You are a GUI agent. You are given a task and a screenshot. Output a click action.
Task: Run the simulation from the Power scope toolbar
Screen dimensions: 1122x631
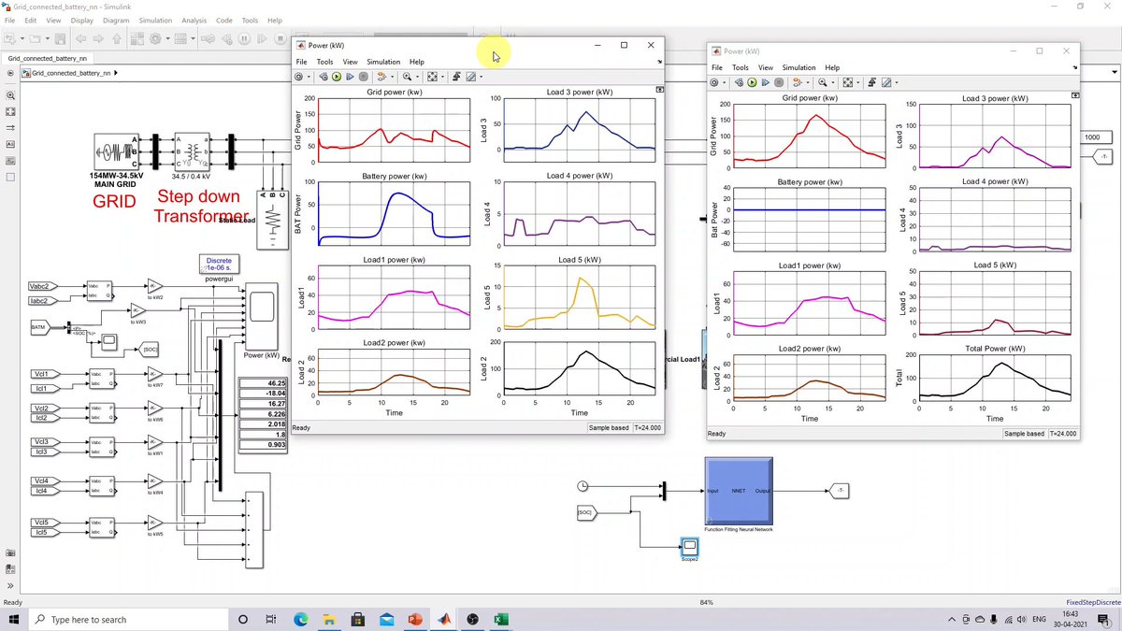point(336,77)
